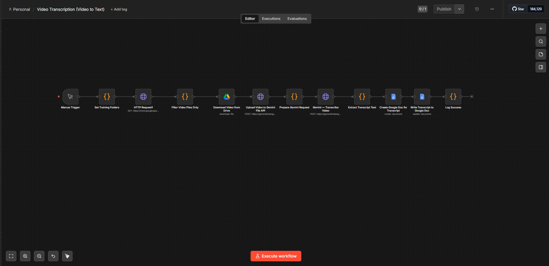The width and height of the screenshot is (549, 266).
Task: Zoom out of the canvas
Action: coord(39,256)
